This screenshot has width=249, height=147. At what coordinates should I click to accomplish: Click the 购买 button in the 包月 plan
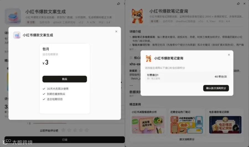[x=65, y=79]
